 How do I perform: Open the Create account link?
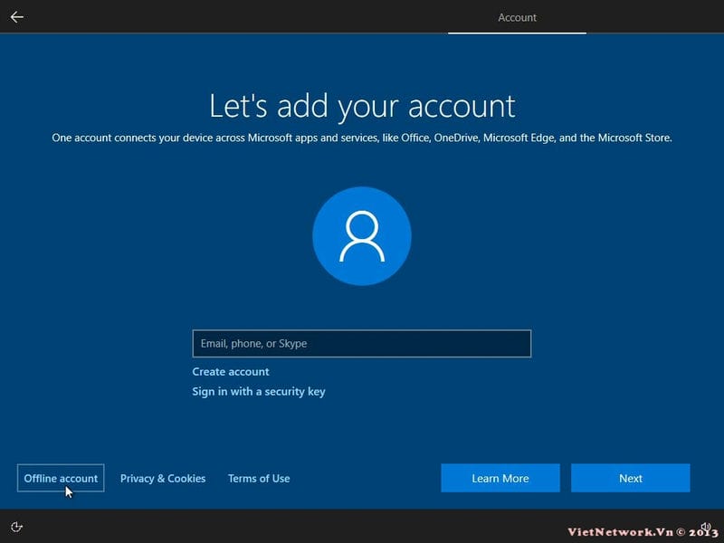tap(231, 372)
